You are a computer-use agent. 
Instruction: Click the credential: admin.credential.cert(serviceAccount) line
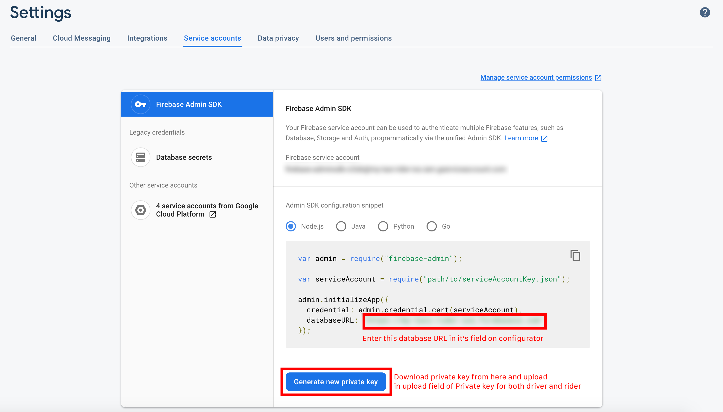click(414, 310)
